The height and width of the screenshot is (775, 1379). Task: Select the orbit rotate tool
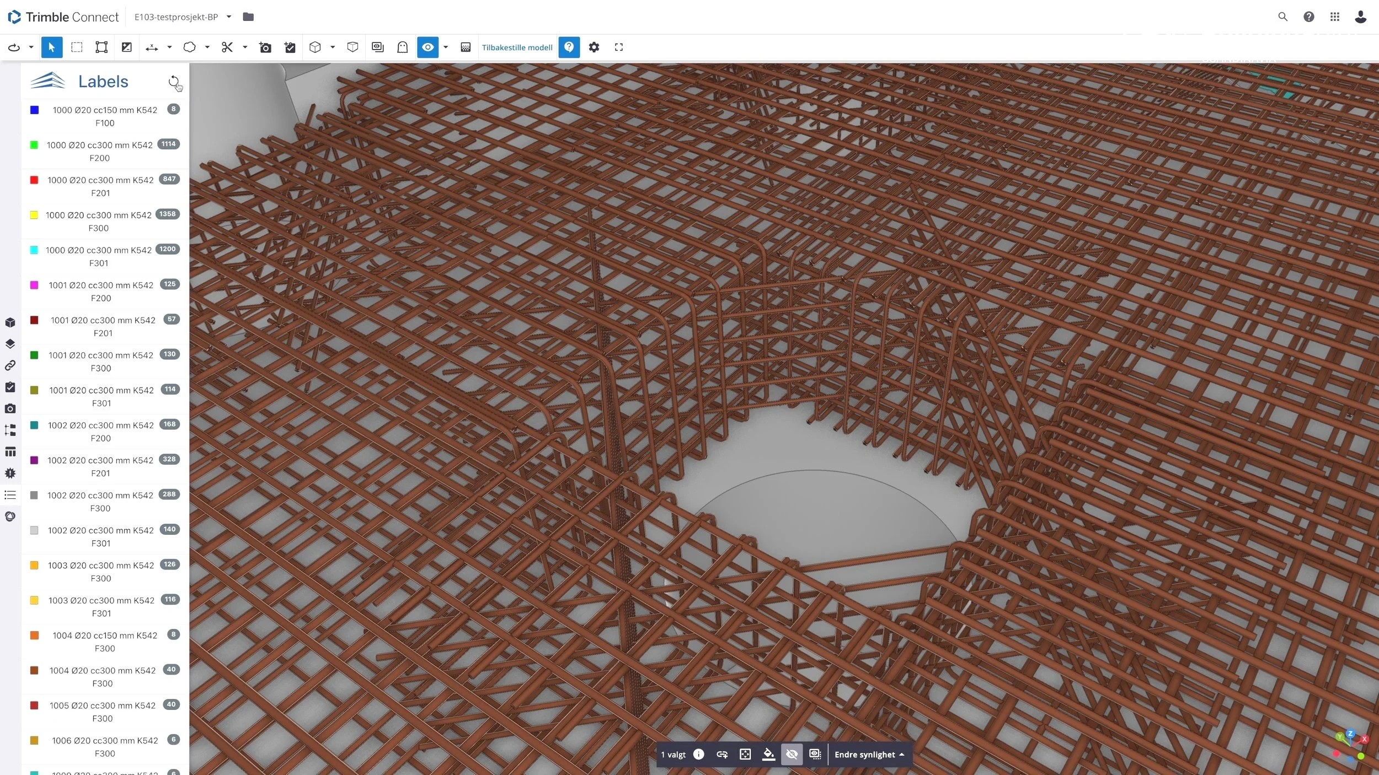point(14,47)
